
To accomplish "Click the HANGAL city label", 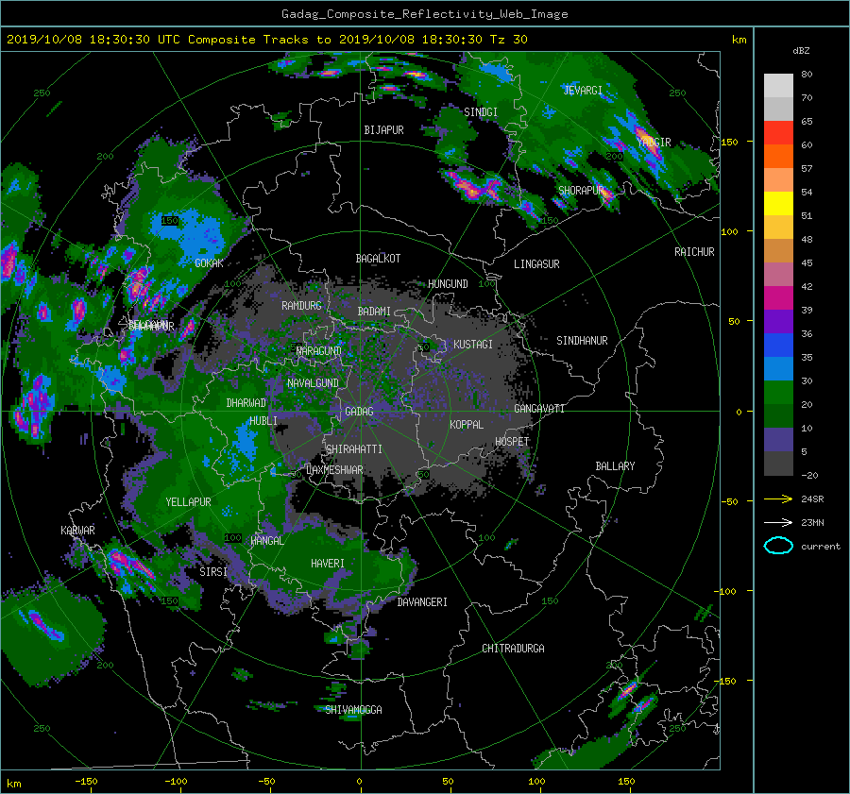I will pyautogui.click(x=266, y=541).
